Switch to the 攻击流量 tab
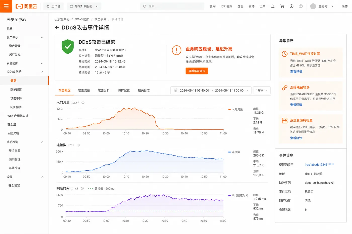The width and height of the screenshot is (352, 234). pos(84,90)
